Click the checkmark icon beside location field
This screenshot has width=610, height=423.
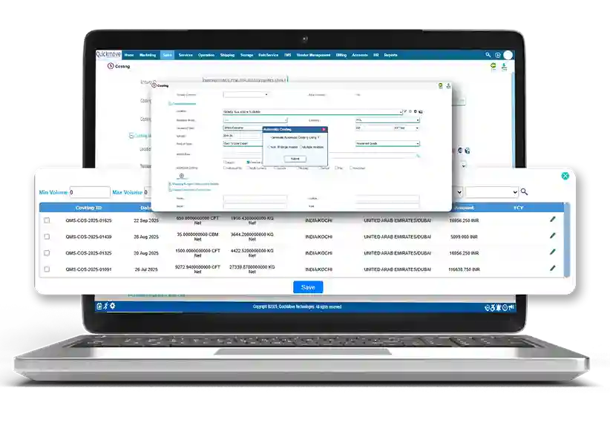pos(405,111)
